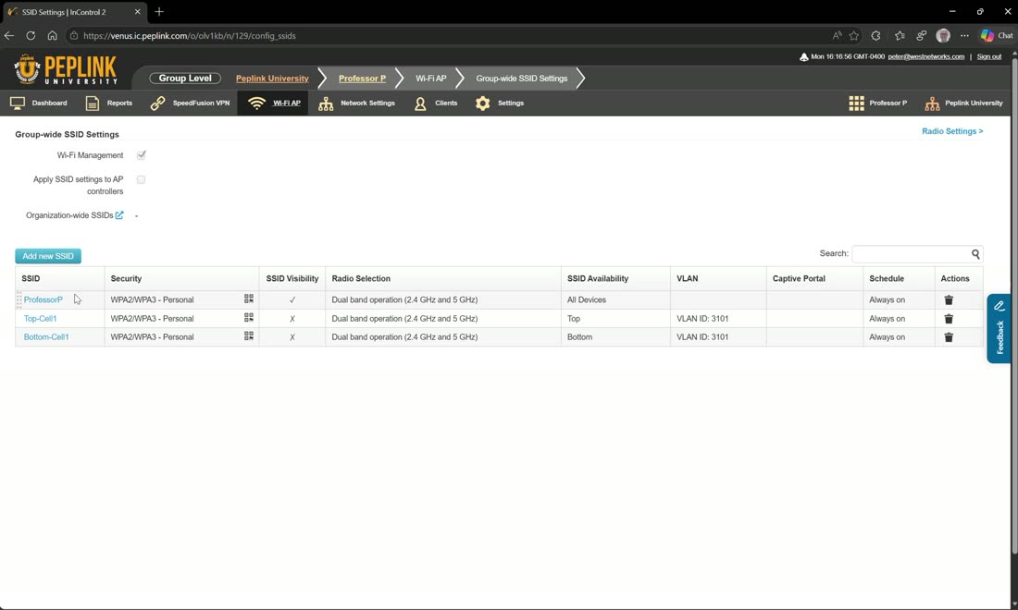Toggle the Wi-Fi Management checkbox
Image resolution: width=1018 pixels, height=610 pixels.
click(141, 155)
